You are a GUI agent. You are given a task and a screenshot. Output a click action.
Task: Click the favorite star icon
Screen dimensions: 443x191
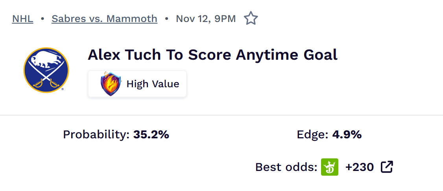pos(251,18)
